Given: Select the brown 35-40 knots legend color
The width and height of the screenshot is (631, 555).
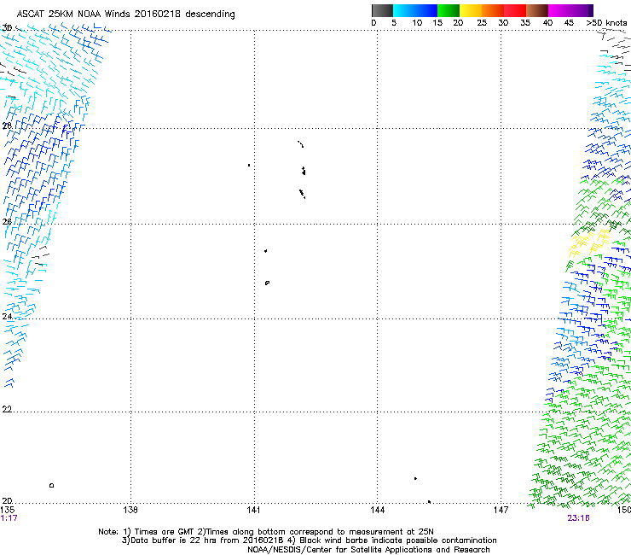Looking at the screenshot, I should click(x=537, y=10).
